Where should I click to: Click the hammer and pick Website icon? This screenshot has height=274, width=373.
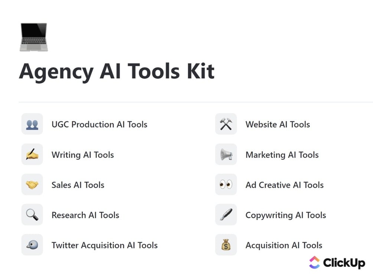226,124
